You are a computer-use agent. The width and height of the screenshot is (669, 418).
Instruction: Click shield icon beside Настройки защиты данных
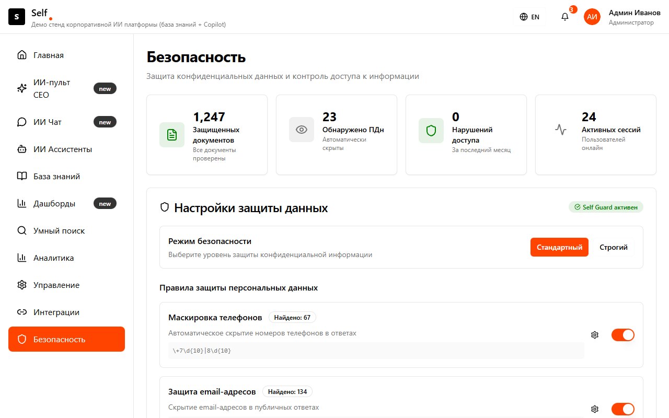(165, 208)
